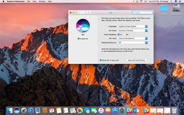Image resolution: width=184 pixels, height=115 pixels.
Task: Expand the Siri Voice dropdown
Action: (133, 30)
